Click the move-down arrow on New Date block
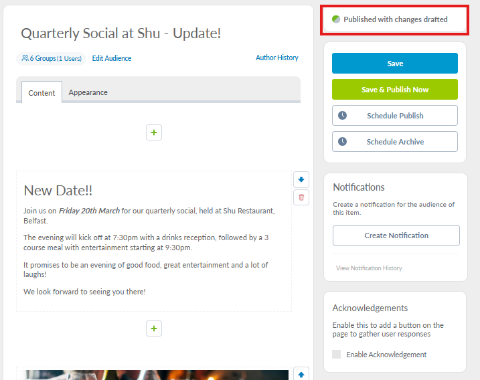The height and width of the screenshot is (380, 480). click(301, 179)
